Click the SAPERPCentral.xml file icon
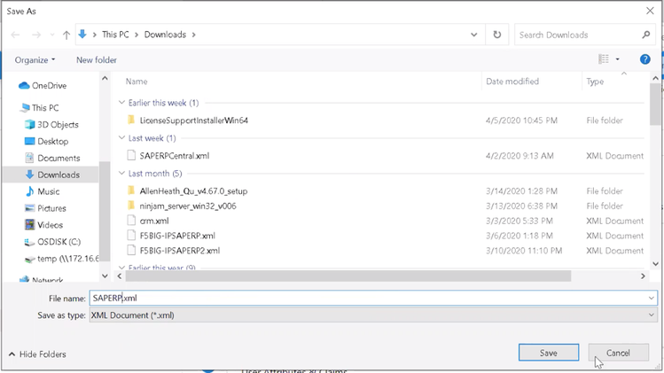This screenshot has width=664, height=373. (x=131, y=155)
